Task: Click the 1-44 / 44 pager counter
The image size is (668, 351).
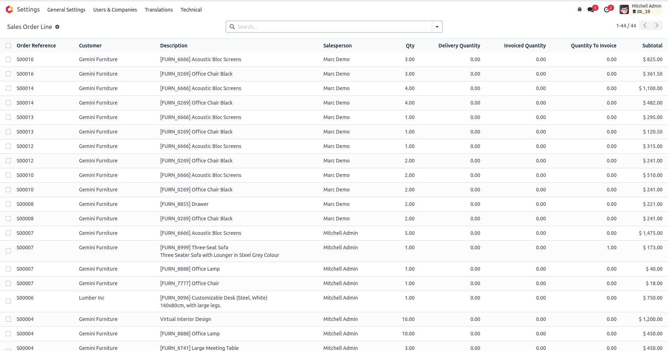Action: [x=626, y=26]
